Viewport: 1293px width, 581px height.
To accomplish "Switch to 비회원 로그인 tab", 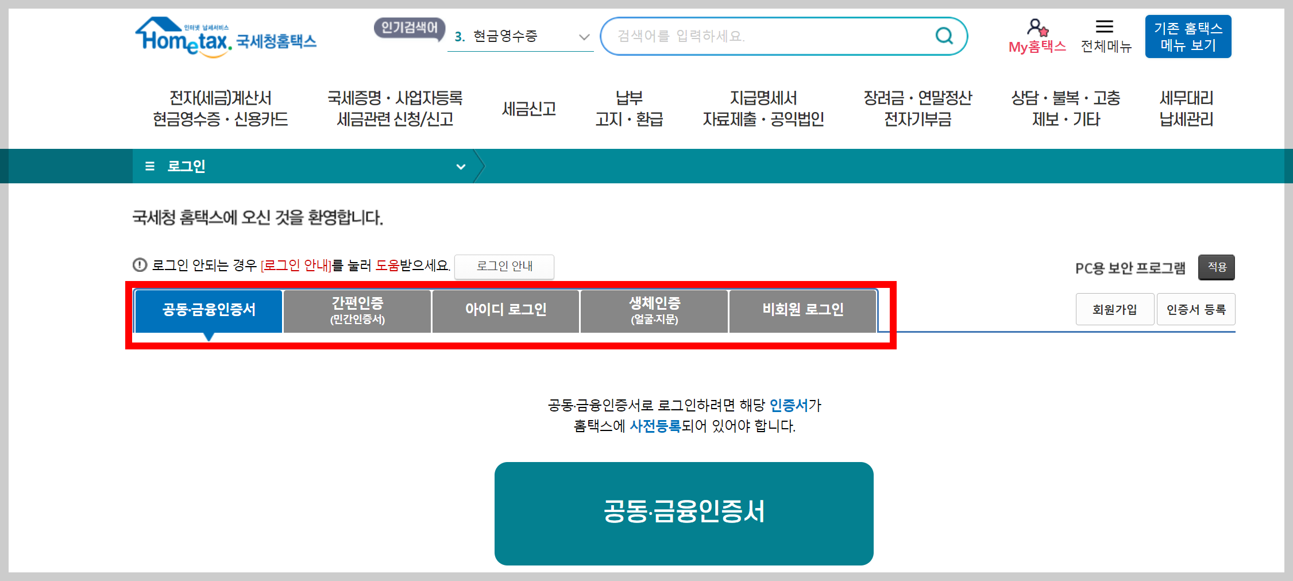I will point(802,310).
